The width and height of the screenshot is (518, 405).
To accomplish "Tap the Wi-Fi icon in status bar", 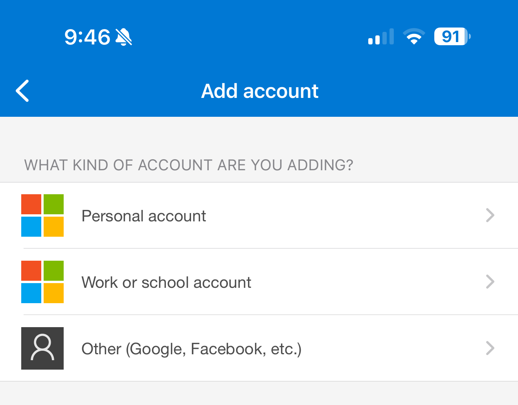I will pyautogui.click(x=414, y=37).
